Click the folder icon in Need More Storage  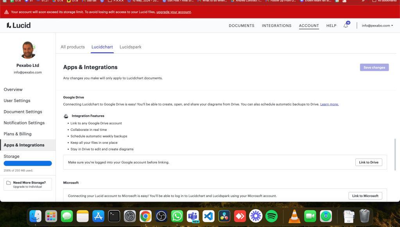[9, 183]
